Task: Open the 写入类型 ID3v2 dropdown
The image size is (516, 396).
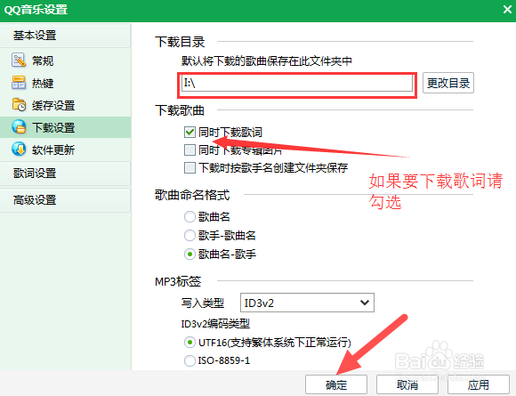Action: [x=307, y=303]
